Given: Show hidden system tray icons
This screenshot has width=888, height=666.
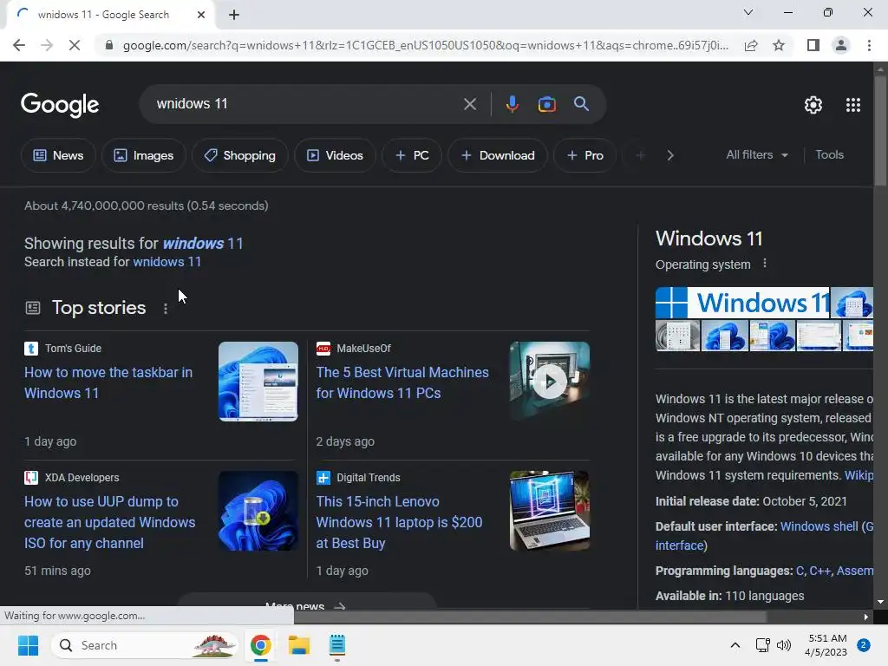Looking at the screenshot, I should [x=735, y=645].
